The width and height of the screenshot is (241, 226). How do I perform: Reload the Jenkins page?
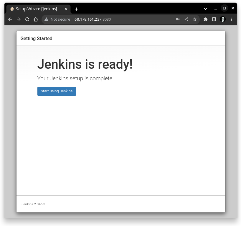pyautogui.click(x=27, y=19)
